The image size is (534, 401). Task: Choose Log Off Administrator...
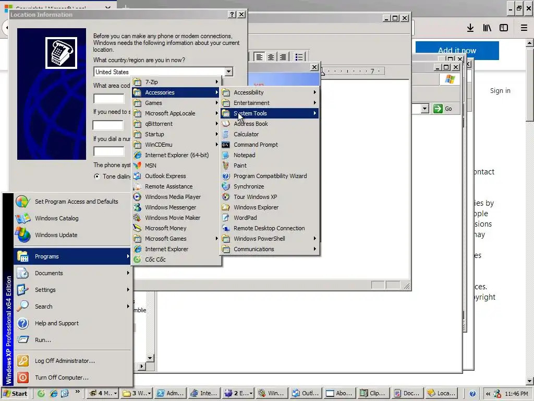[72, 361]
